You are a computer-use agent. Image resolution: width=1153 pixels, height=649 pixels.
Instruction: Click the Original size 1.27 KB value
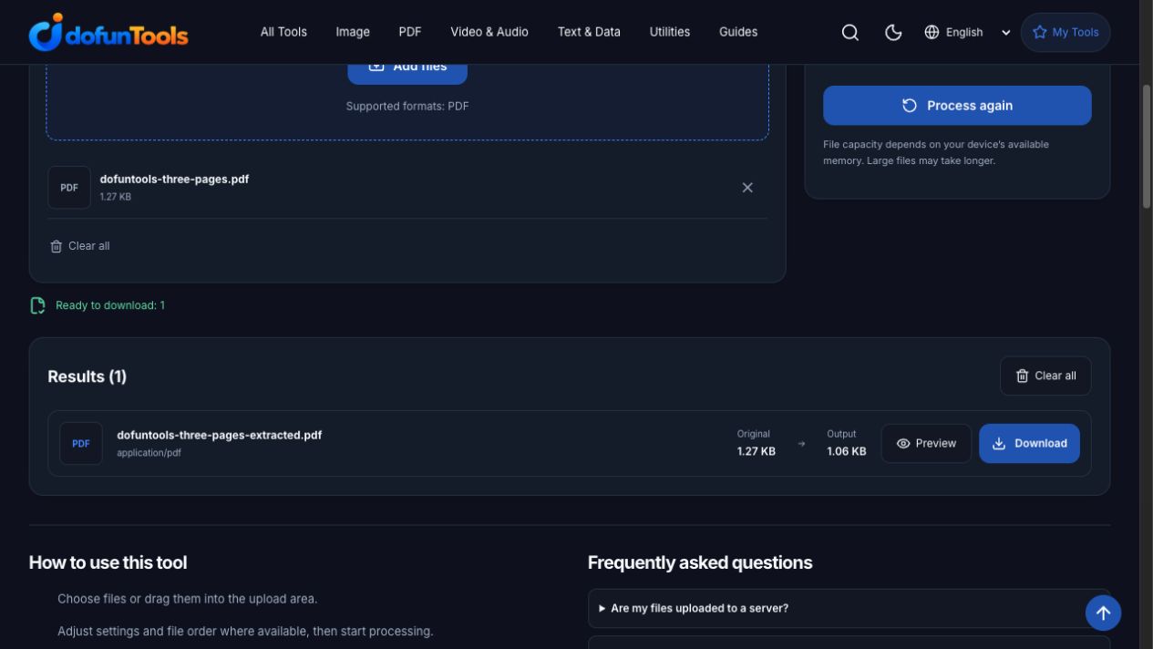757,451
